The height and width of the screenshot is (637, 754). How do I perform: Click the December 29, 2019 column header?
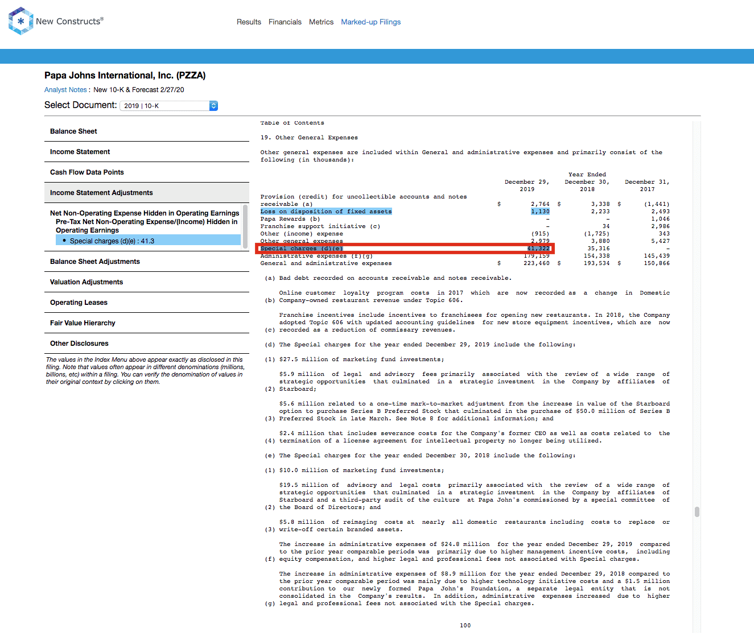(x=527, y=186)
